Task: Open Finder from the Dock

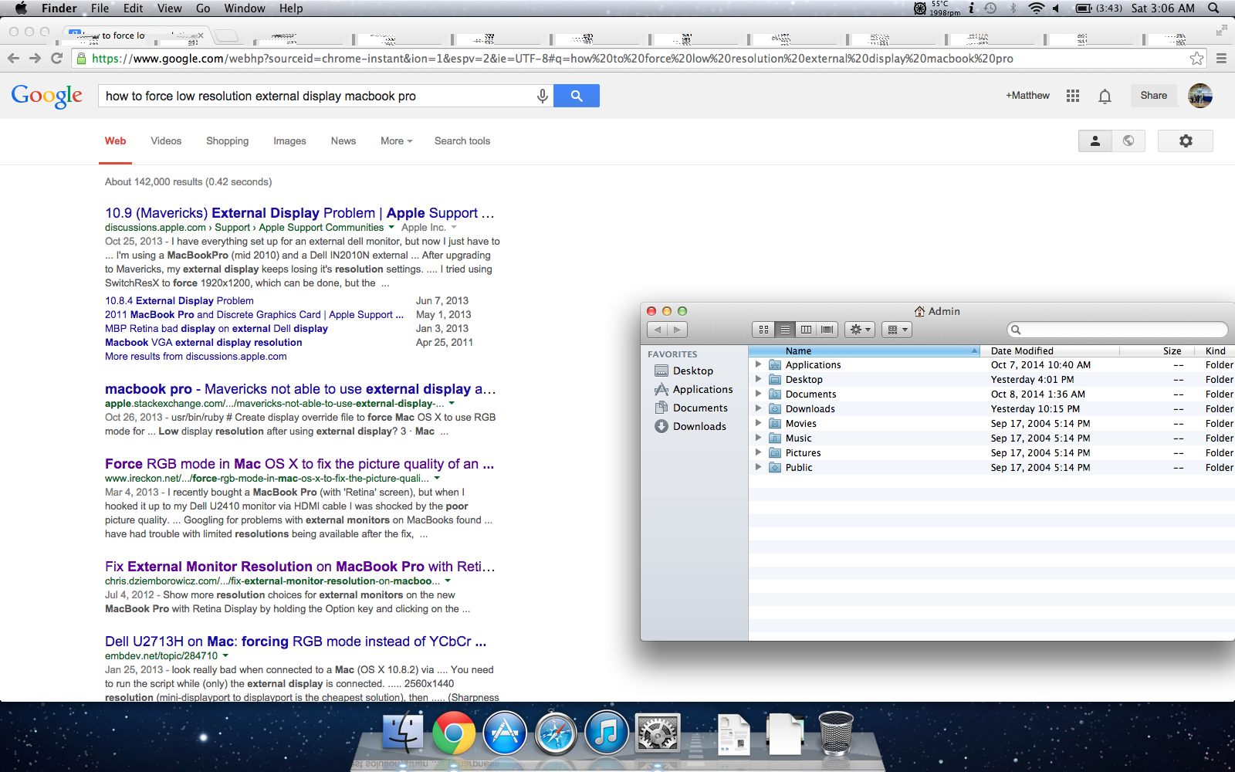Action: point(403,732)
